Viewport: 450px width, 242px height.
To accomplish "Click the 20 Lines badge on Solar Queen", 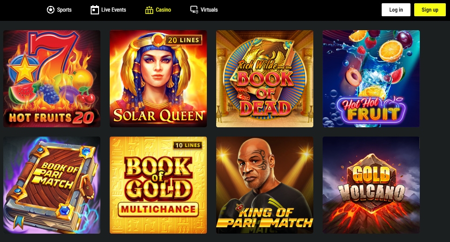I will (x=184, y=40).
